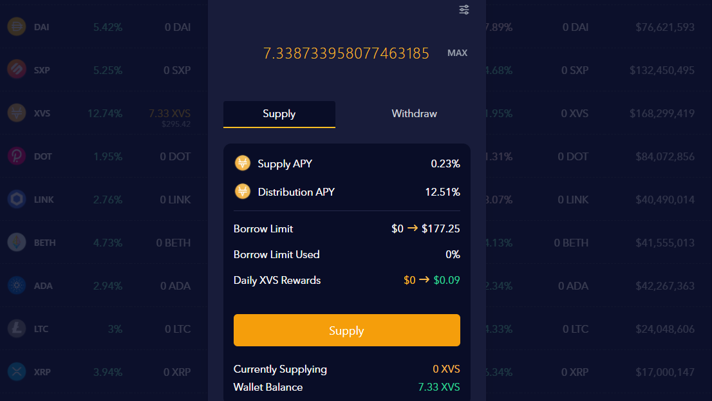Screen dimensions: 712x401
Task: Click the XRP token icon in background list
Action: click(x=16, y=371)
